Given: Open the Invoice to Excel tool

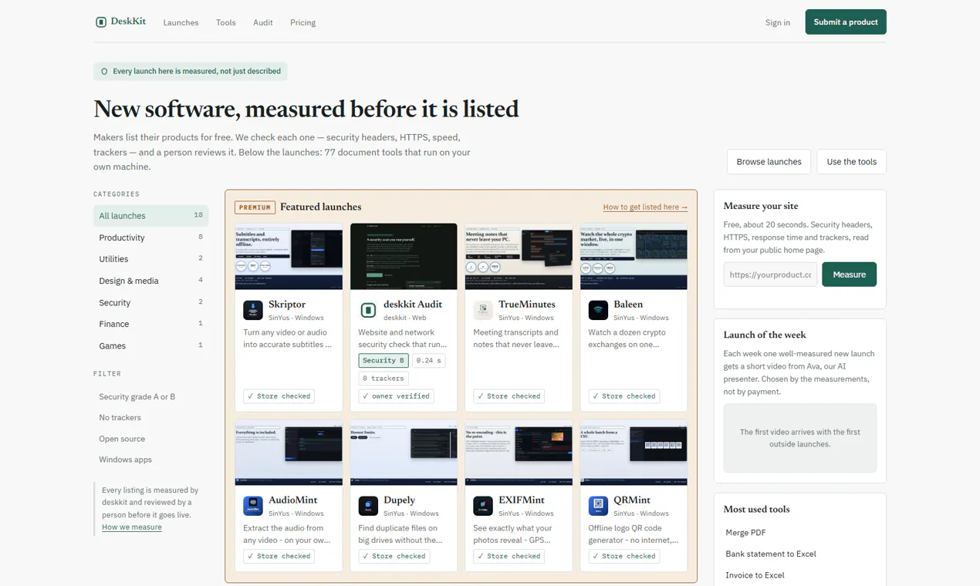Looking at the screenshot, I should 755,575.
